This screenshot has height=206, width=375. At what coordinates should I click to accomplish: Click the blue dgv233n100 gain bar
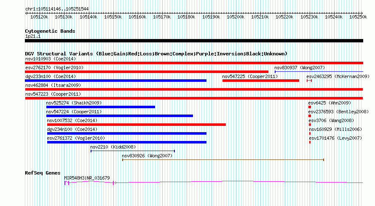pos(116,81)
